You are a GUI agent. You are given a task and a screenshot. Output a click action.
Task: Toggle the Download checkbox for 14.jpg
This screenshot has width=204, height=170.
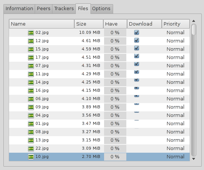point(137,80)
